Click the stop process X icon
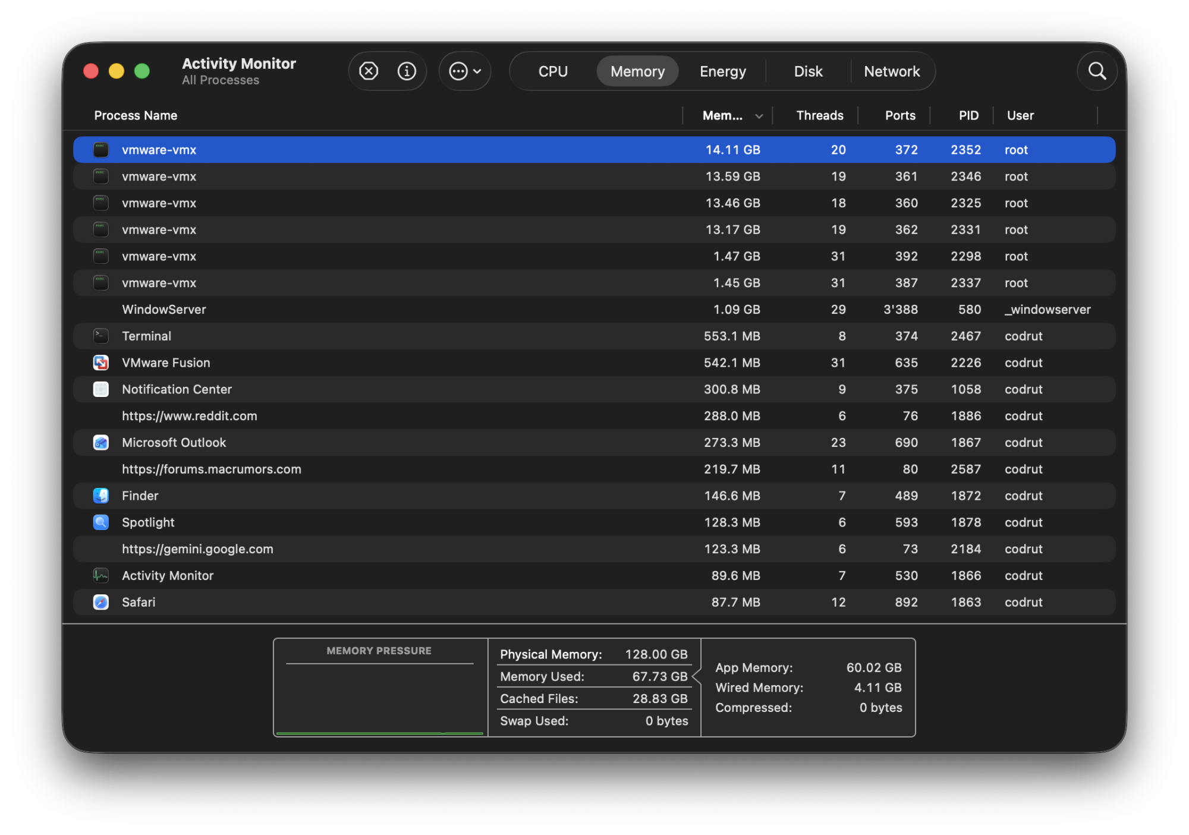Viewport: 1189px width, 835px height. (x=369, y=71)
